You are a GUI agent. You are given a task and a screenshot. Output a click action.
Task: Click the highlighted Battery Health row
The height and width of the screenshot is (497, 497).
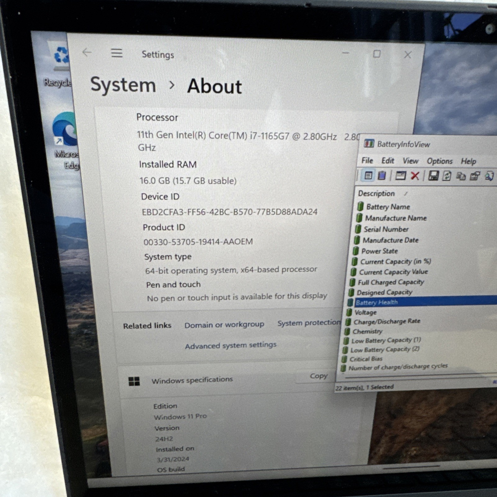tap(422, 302)
